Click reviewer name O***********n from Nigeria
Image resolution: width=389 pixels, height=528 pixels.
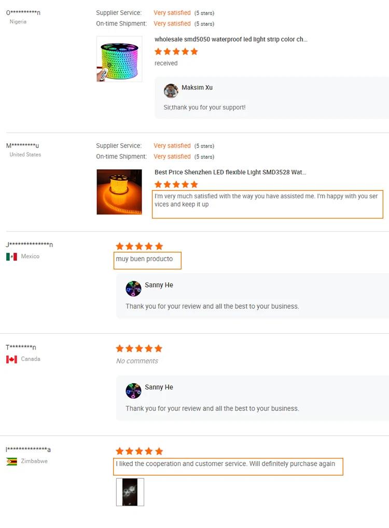coord(23,13)
